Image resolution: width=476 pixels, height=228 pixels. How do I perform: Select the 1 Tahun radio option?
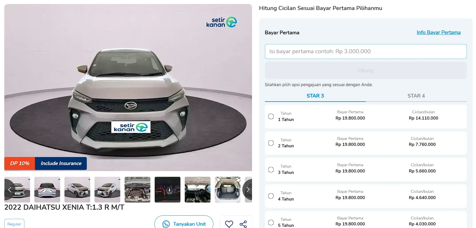271,116
